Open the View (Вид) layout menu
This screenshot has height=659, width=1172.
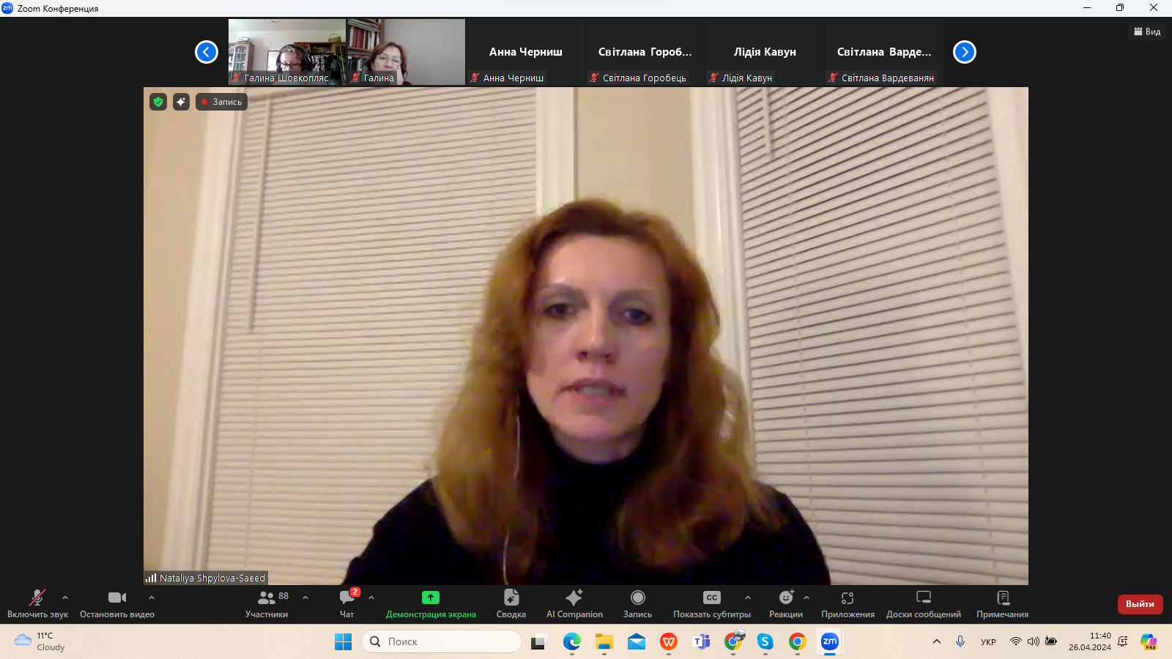click(1147, 31)
